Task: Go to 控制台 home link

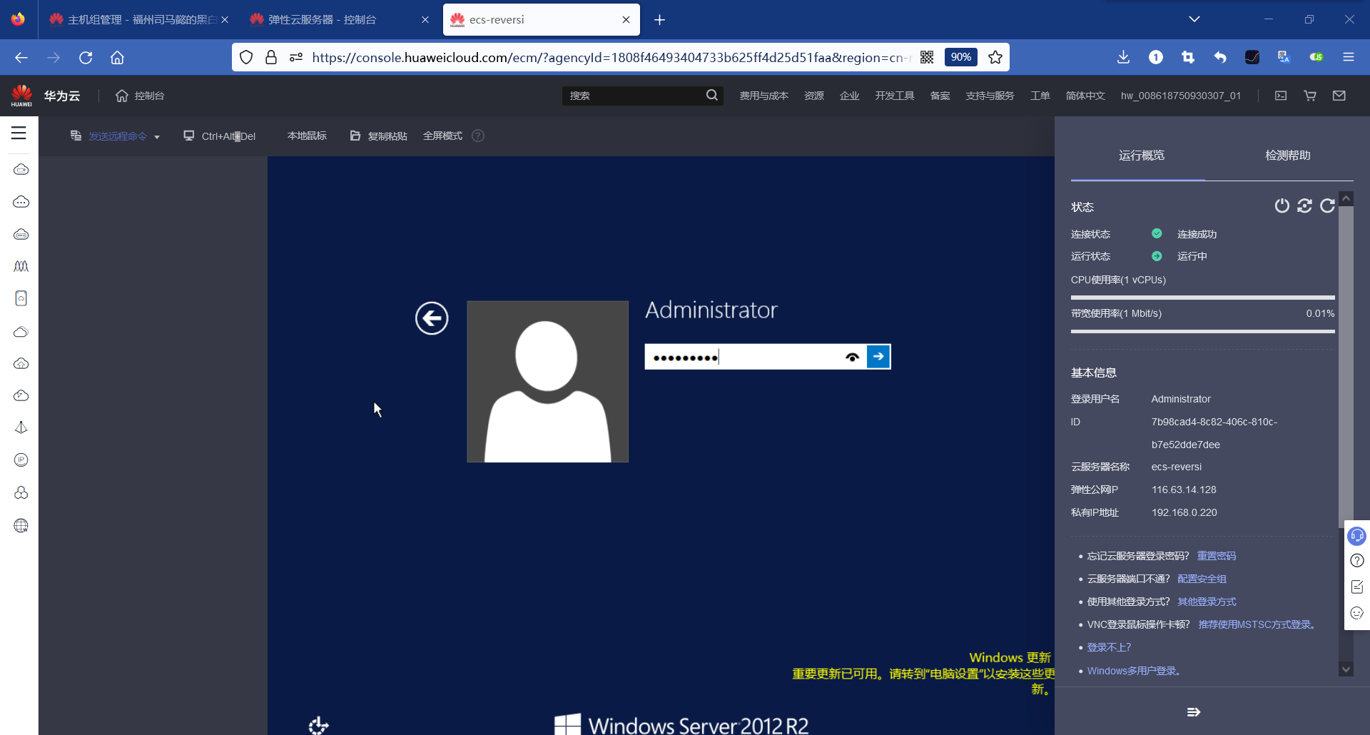Action: pos(140,96)
